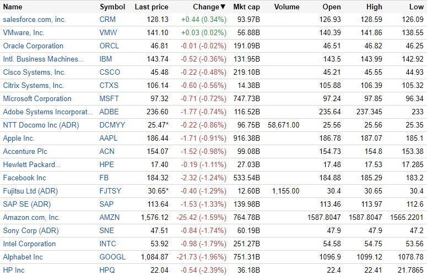The height and width of the screenshot is (276, 427).
Task: Open the Apple Inc. stock page
Action: tap(19, 139)
